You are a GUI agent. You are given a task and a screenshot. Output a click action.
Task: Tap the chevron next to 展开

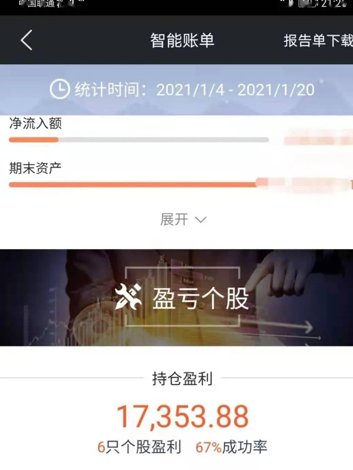point(201,220)
